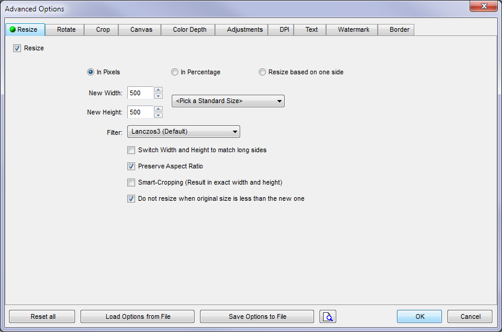This screenshot has width=502, height=332.
Task: Enable Switch Width and Height option
Action: pos(132,150)
